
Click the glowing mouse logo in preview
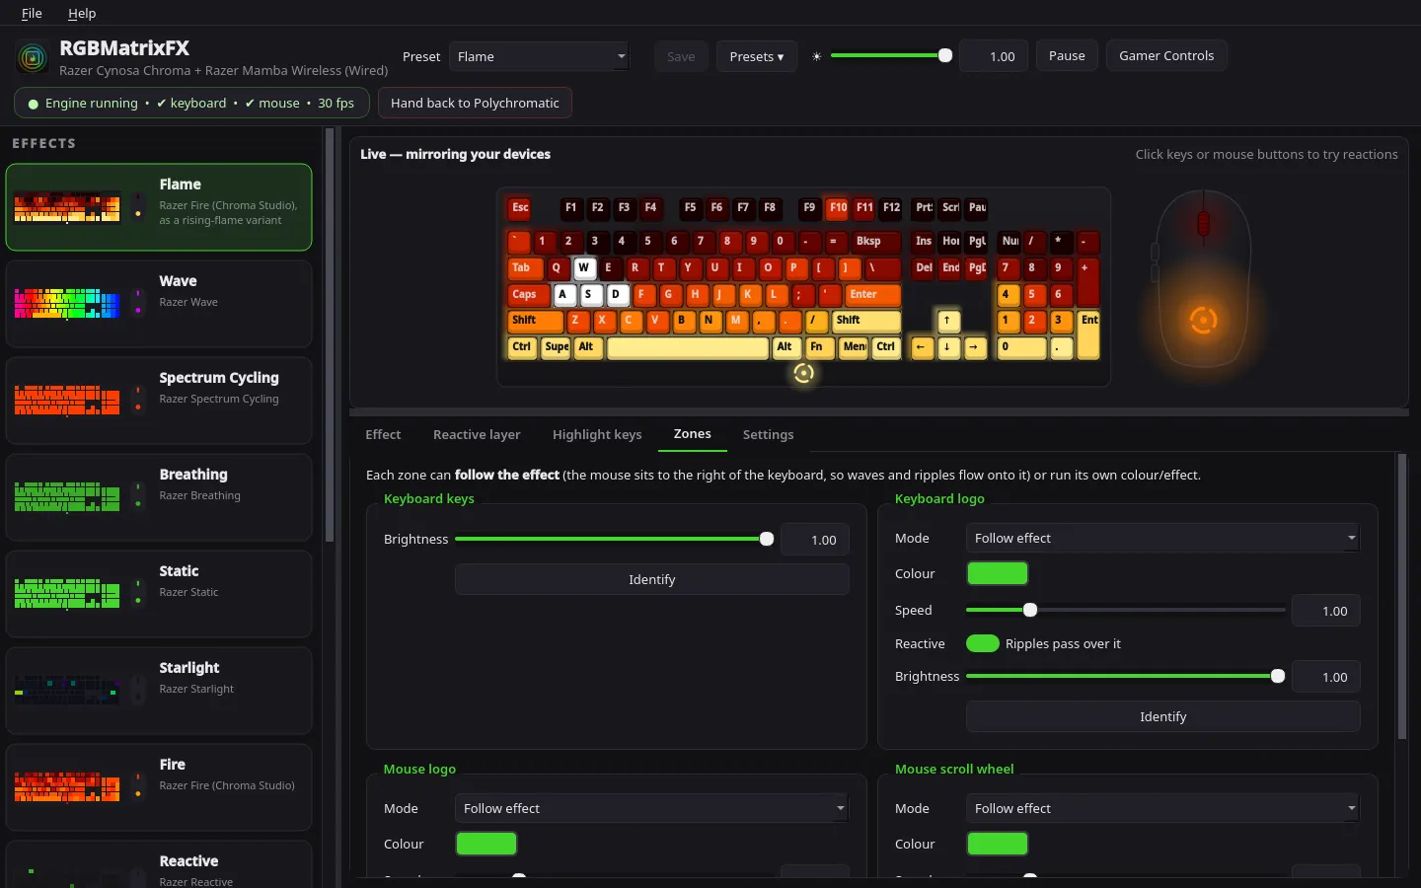tap(1202, 320)
